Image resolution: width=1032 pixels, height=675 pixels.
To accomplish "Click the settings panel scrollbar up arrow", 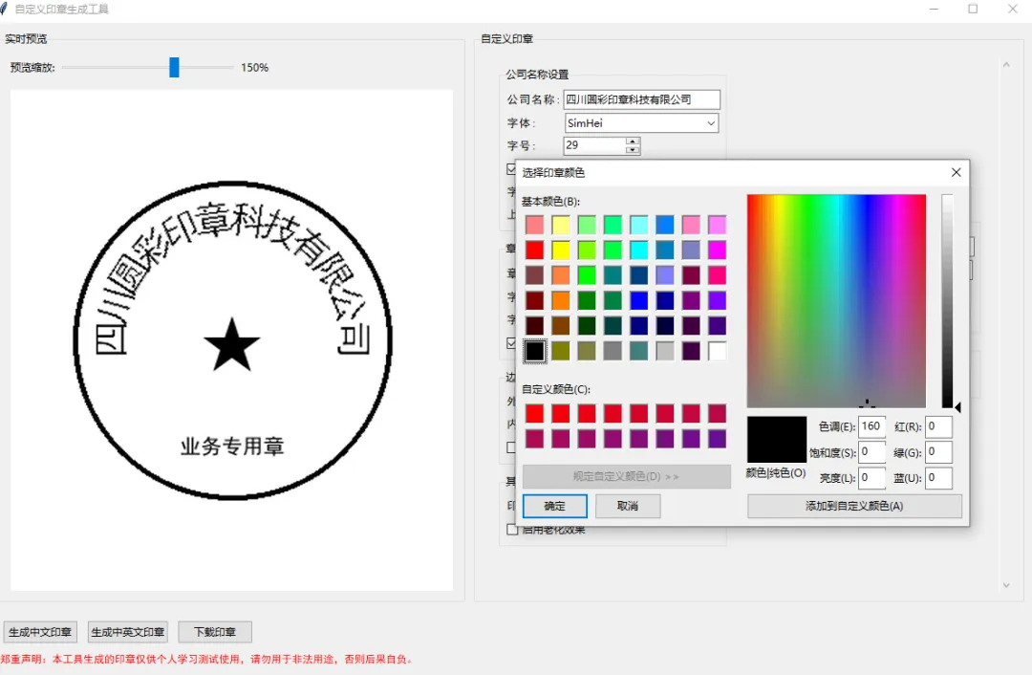I will point(1005,65).
